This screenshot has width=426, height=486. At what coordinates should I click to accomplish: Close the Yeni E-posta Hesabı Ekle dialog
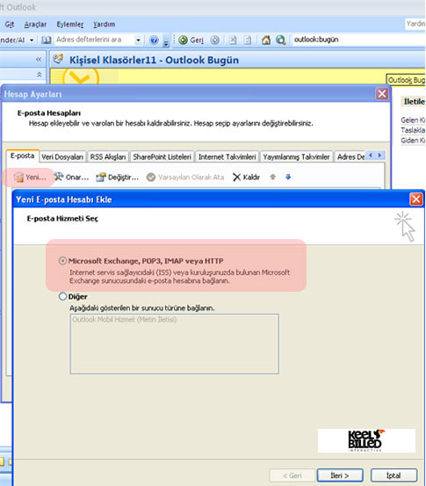[415, 199]
